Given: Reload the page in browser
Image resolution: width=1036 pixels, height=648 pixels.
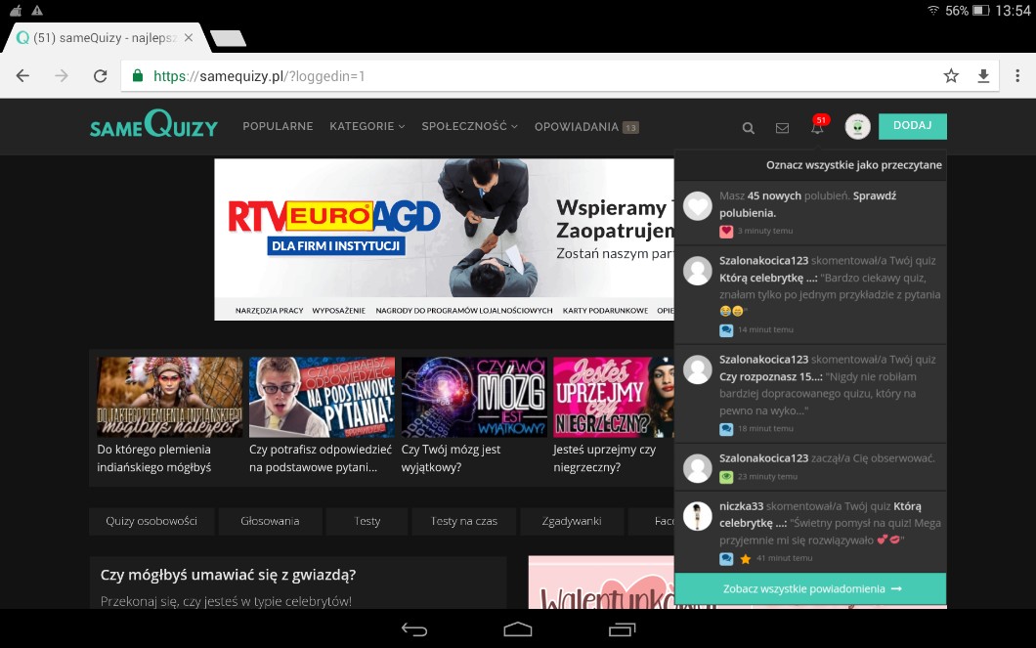Looking at the screenshot, I should click(100, 76).
